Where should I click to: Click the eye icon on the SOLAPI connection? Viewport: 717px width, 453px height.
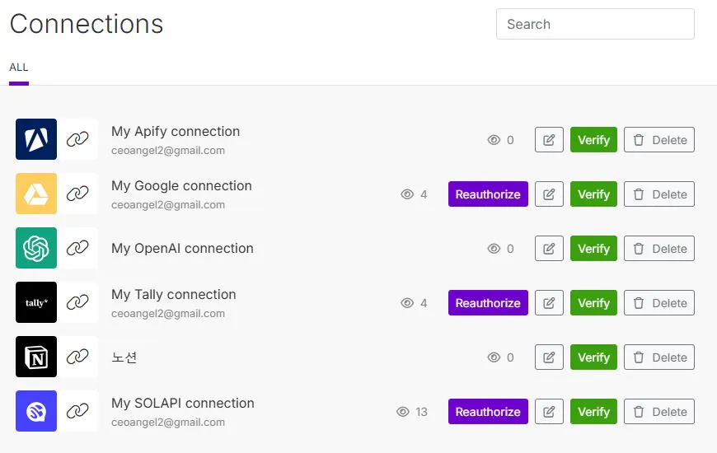coord(403,412)
